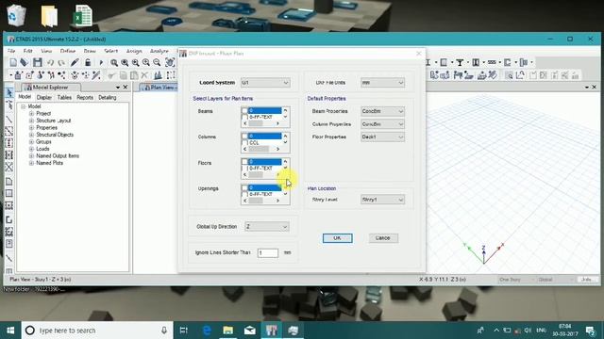Switch to the Detailing tab in Model Explorer
Image resolution: width=604 pixels, height=339 pixels.
coord(107,98)
